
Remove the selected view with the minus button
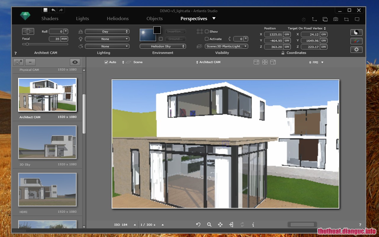coord(30,62)
